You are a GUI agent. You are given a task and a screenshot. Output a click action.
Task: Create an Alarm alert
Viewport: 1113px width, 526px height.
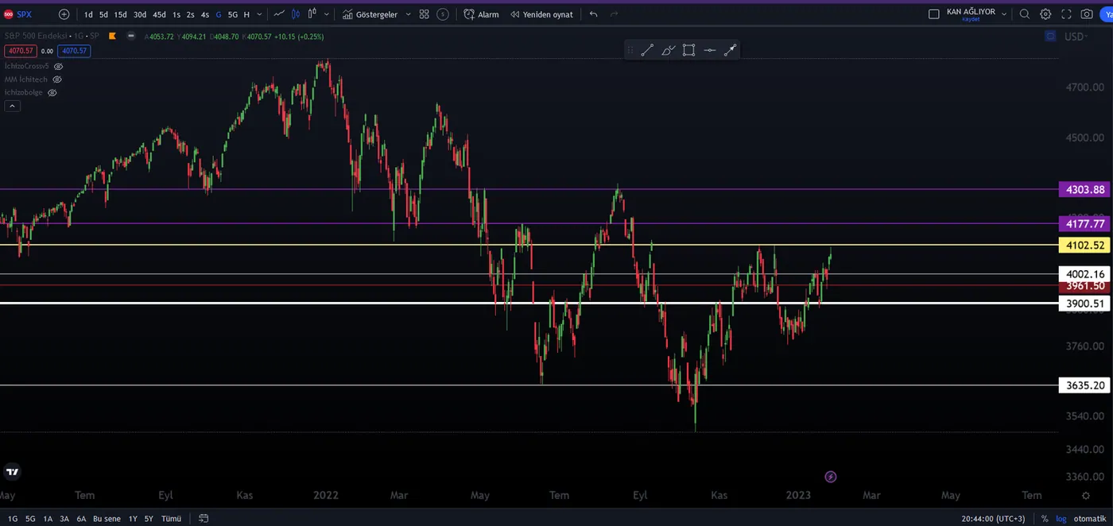tap(481, 14)
